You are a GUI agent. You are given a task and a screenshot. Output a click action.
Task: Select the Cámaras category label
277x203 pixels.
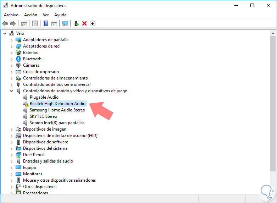31,65
